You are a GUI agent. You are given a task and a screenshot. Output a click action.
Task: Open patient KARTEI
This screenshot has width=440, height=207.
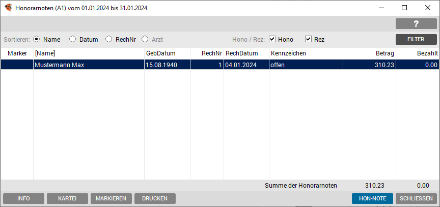(x=67, y=198)
